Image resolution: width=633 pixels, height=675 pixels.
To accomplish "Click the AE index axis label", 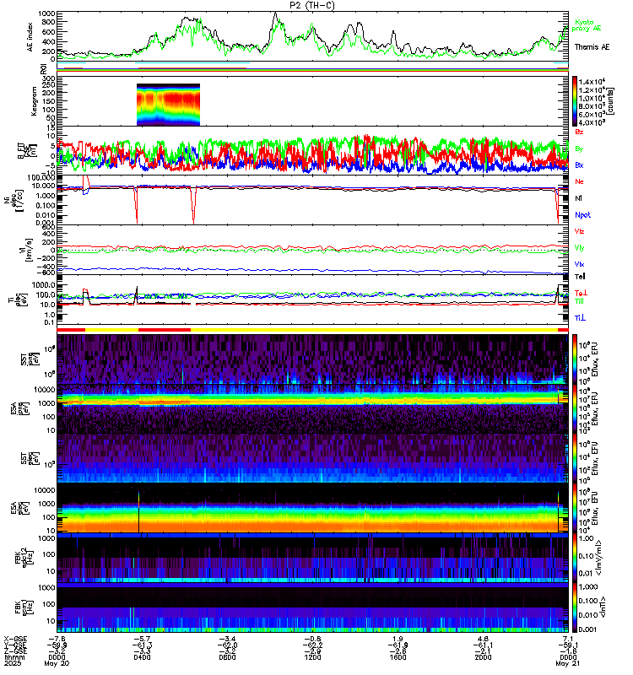I will (30, 37).
